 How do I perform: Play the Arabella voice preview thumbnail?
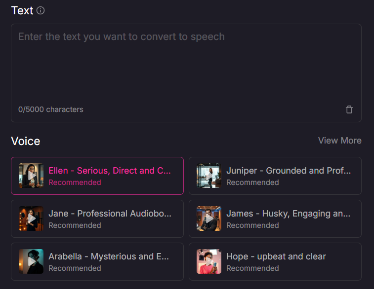pos(31,261)
